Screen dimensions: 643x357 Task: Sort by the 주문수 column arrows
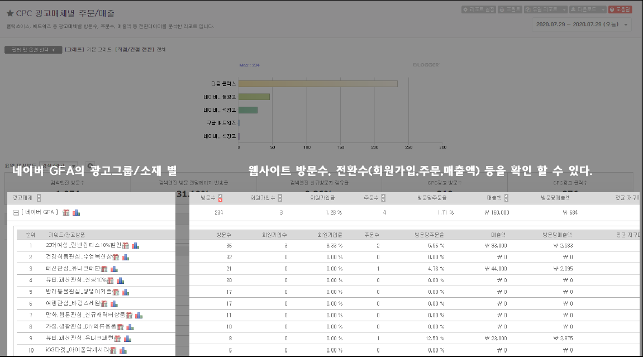point(383,198)
